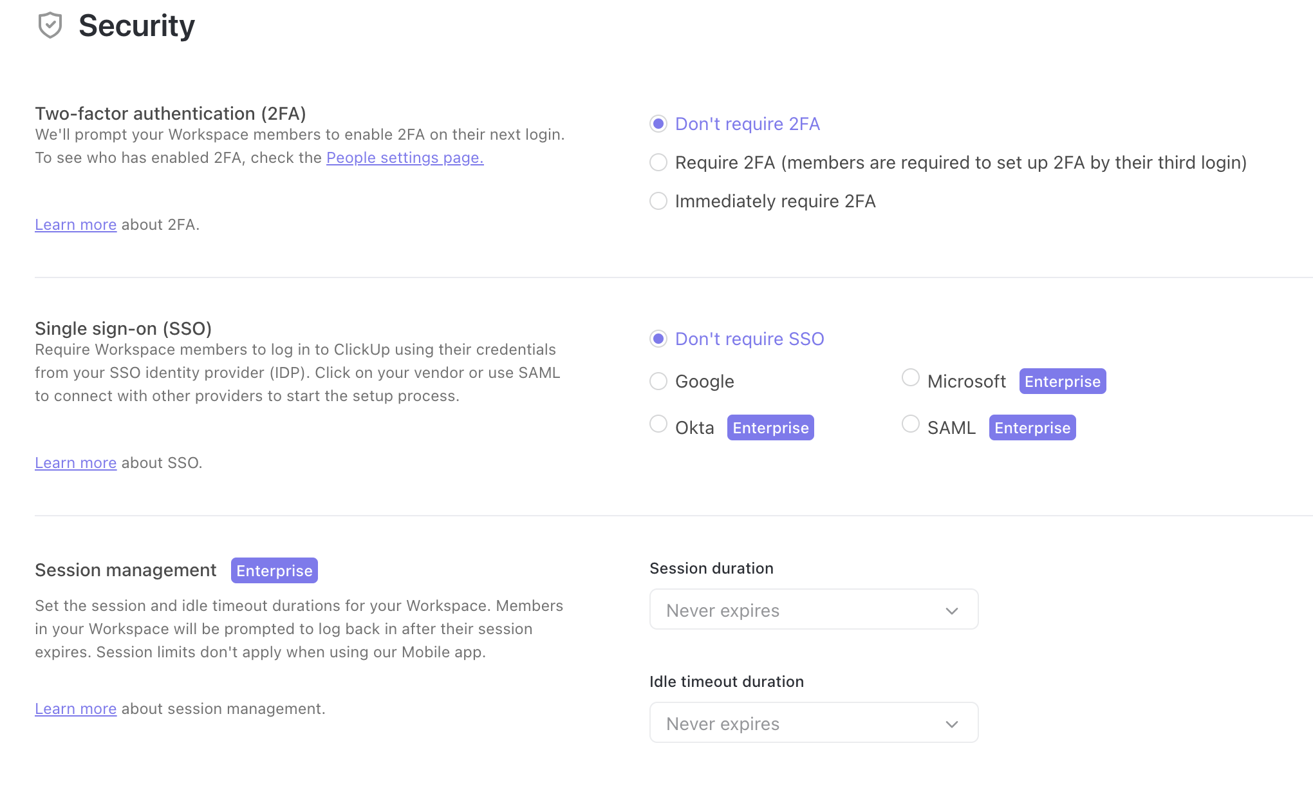
Task: Click the Idle timeout chevron arrow
Action: coord(952,724)
